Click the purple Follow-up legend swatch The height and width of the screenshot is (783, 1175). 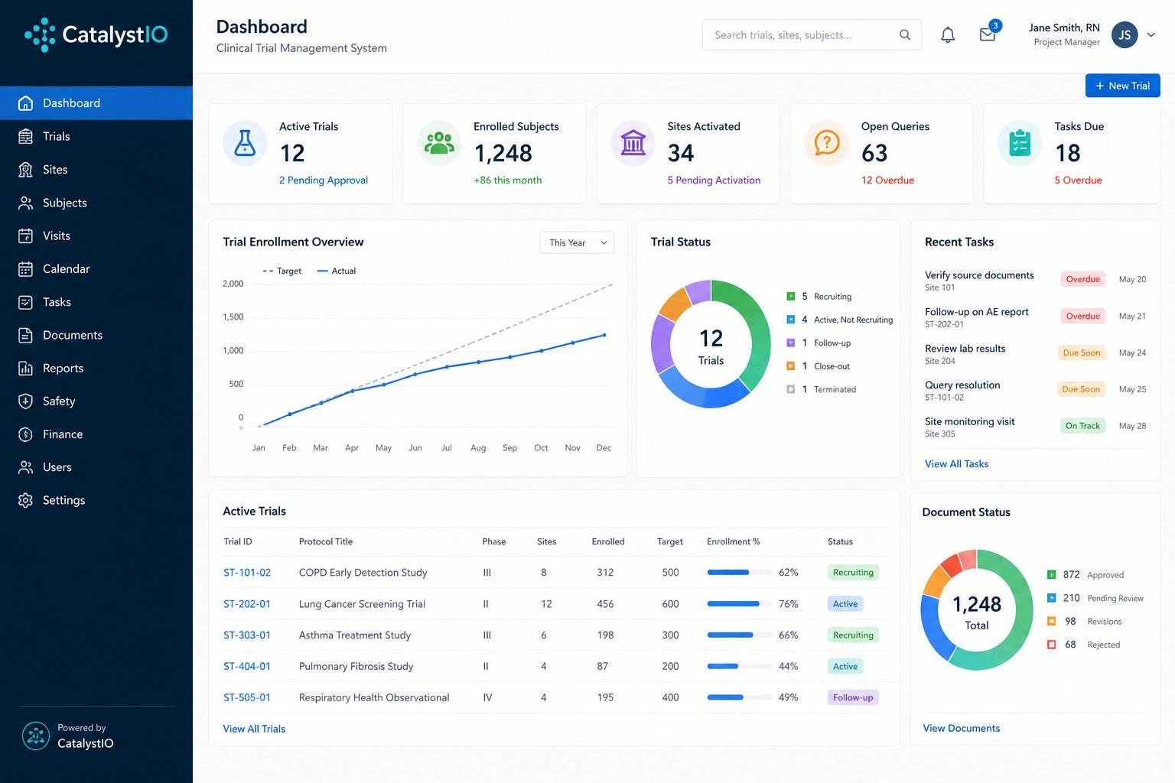[791, 343]
